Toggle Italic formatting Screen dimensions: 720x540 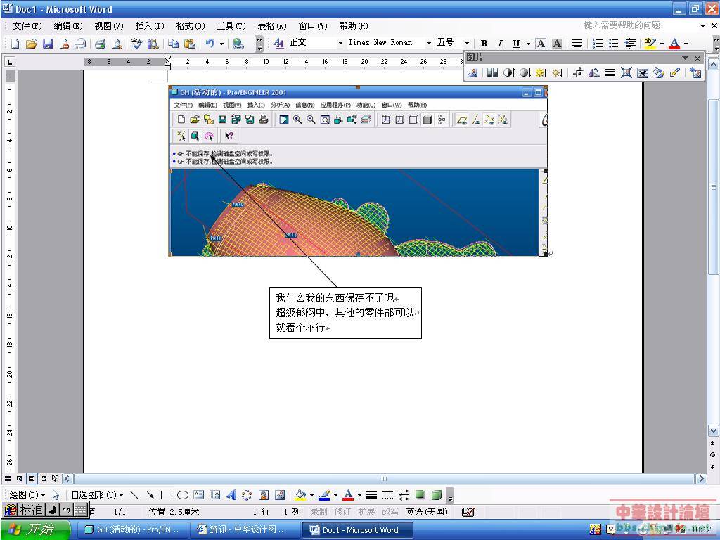500,44
